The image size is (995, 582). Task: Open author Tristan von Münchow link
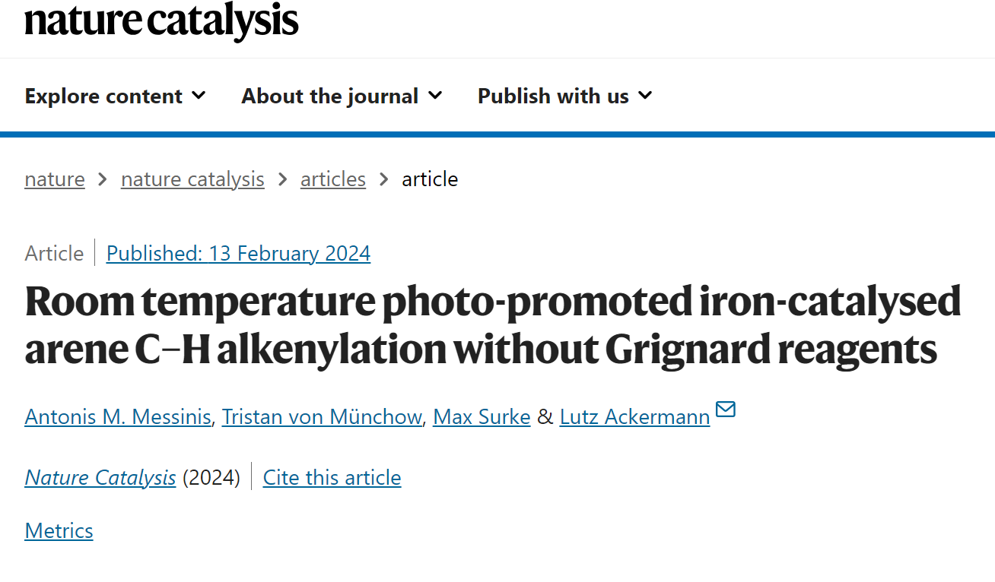pyautogui.click(x=322, y=416)
